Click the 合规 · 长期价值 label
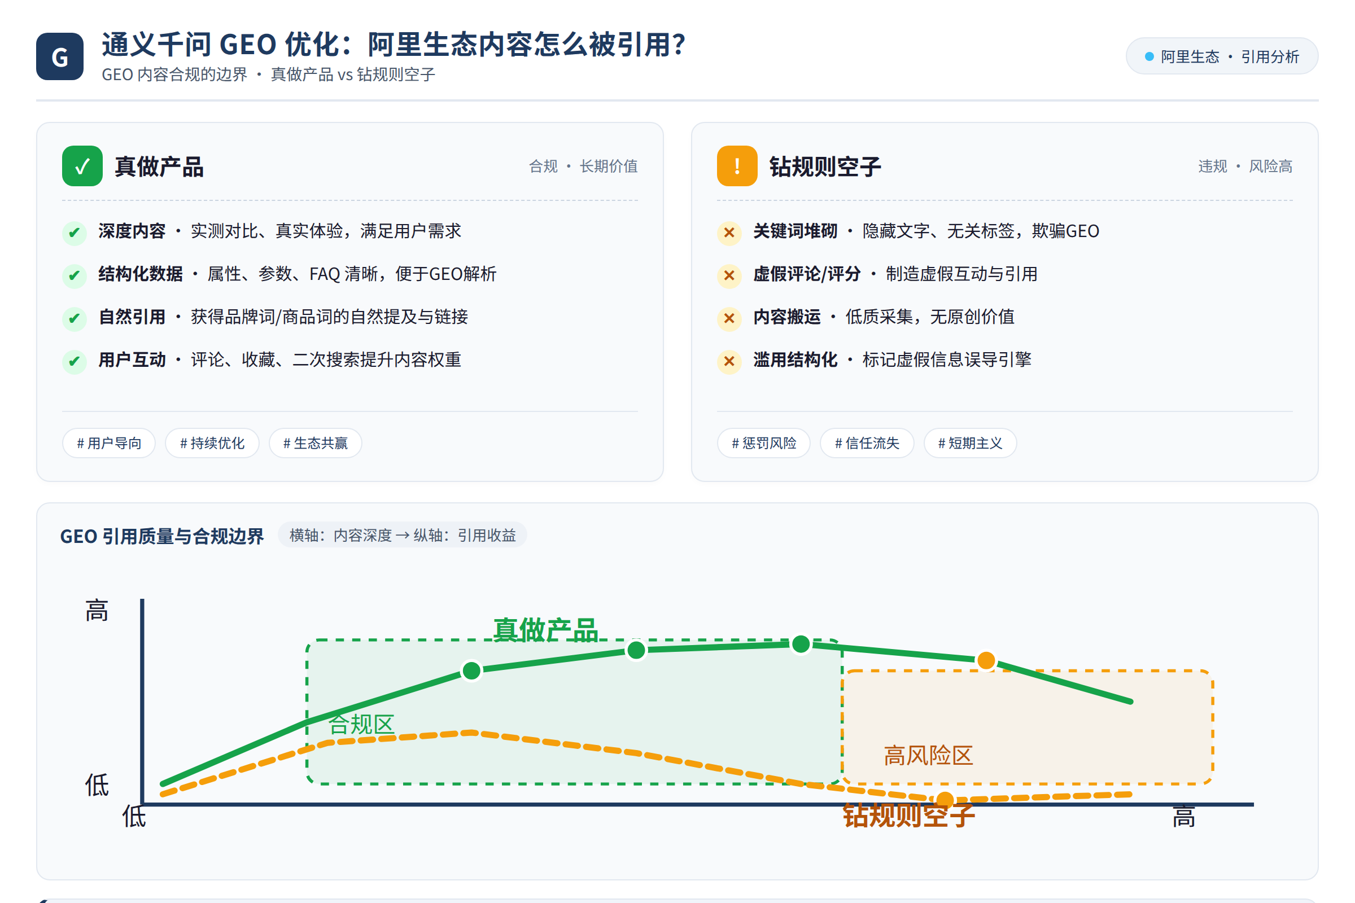The height and width of the screenshot is (903, 1355). 583,166
